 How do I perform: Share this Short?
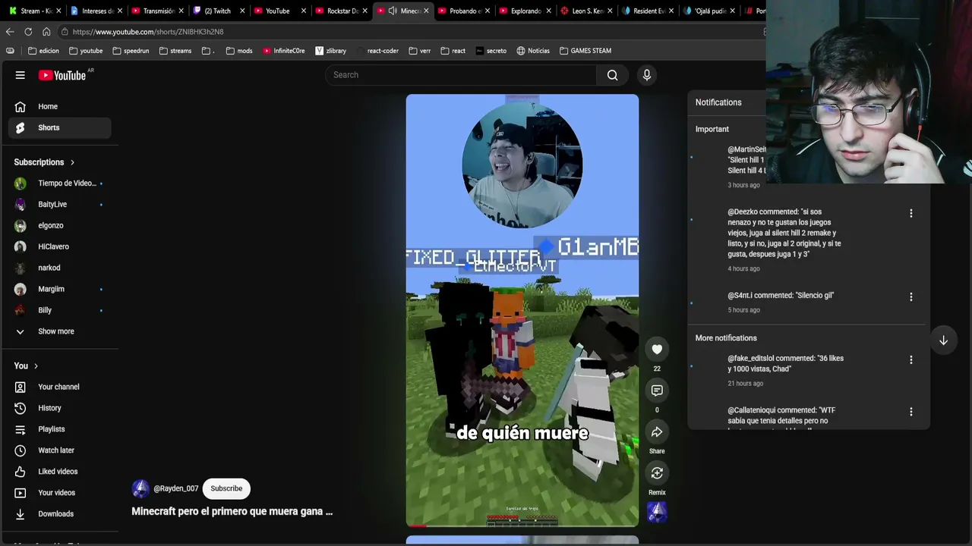[x=657, y=432]
